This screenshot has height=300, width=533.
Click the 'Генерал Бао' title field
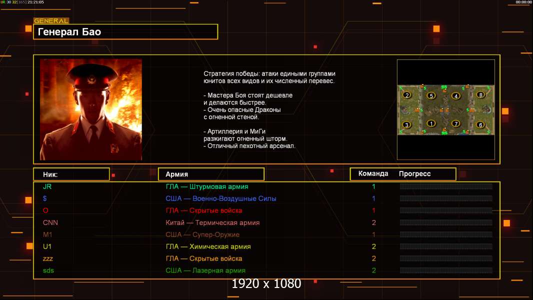click(125, 31)
